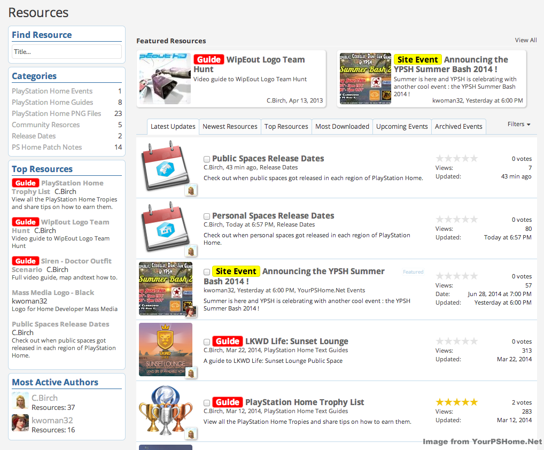Click the Site Event label in Featured Resources
This screenshot has height=450, width=544.
417,60
